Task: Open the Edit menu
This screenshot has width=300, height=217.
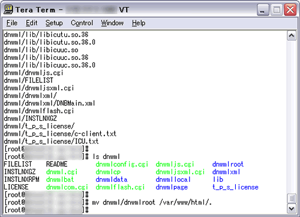Action: point(31,23)
